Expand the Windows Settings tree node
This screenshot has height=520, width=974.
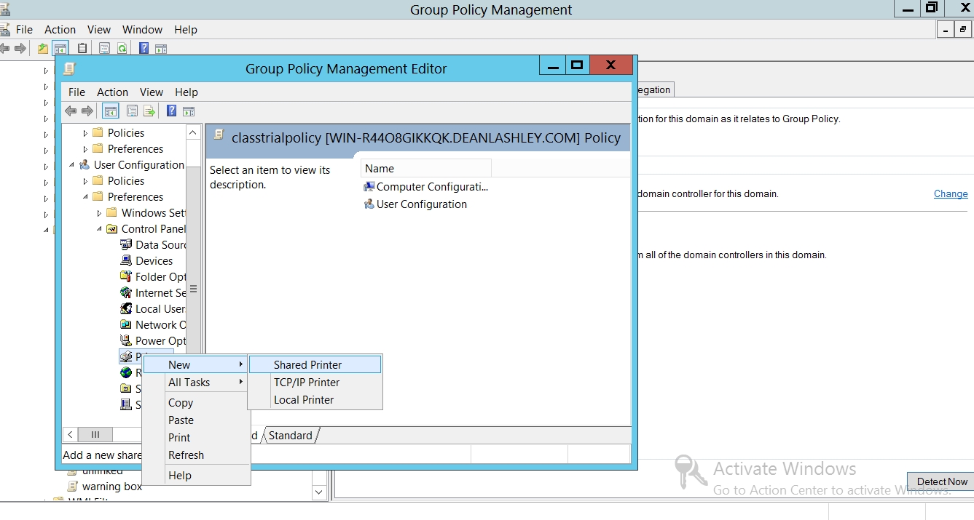[100, 213]
